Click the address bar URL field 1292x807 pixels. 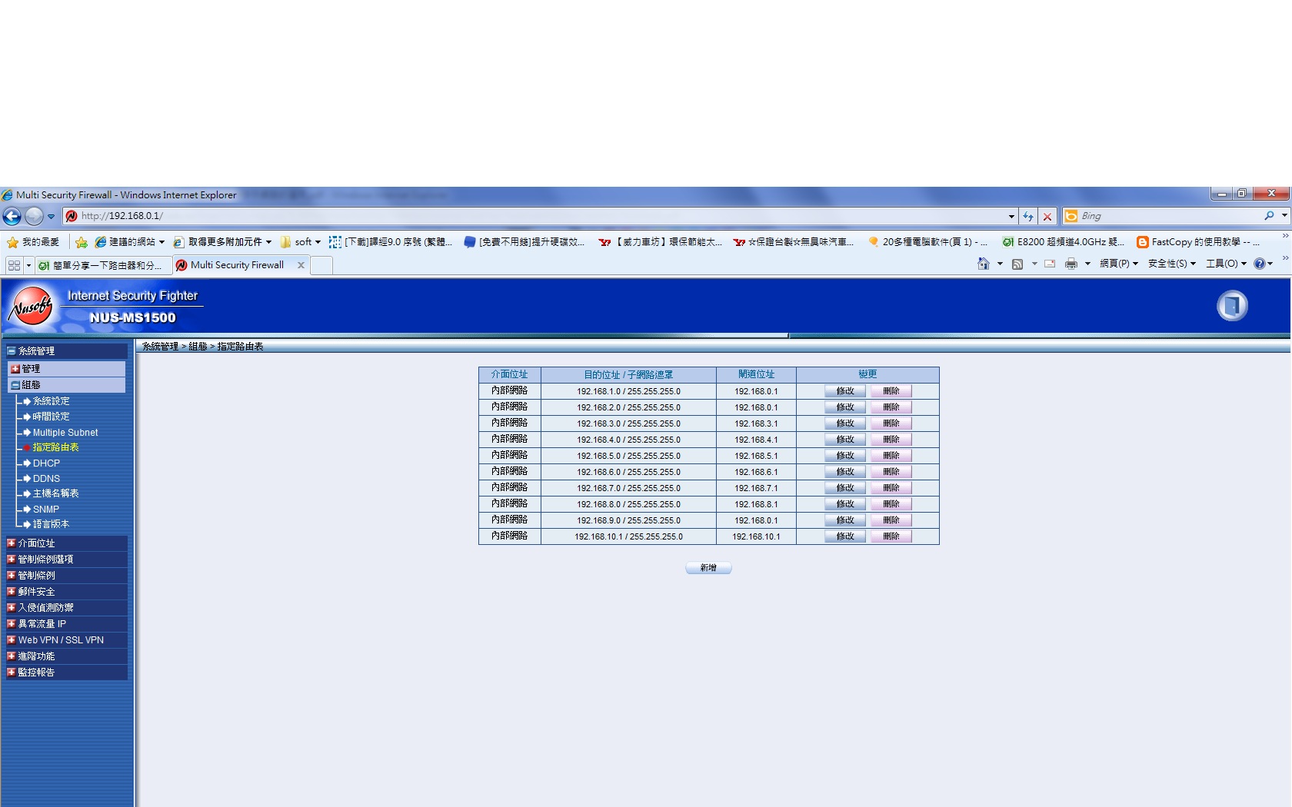(x=538, y=217)
